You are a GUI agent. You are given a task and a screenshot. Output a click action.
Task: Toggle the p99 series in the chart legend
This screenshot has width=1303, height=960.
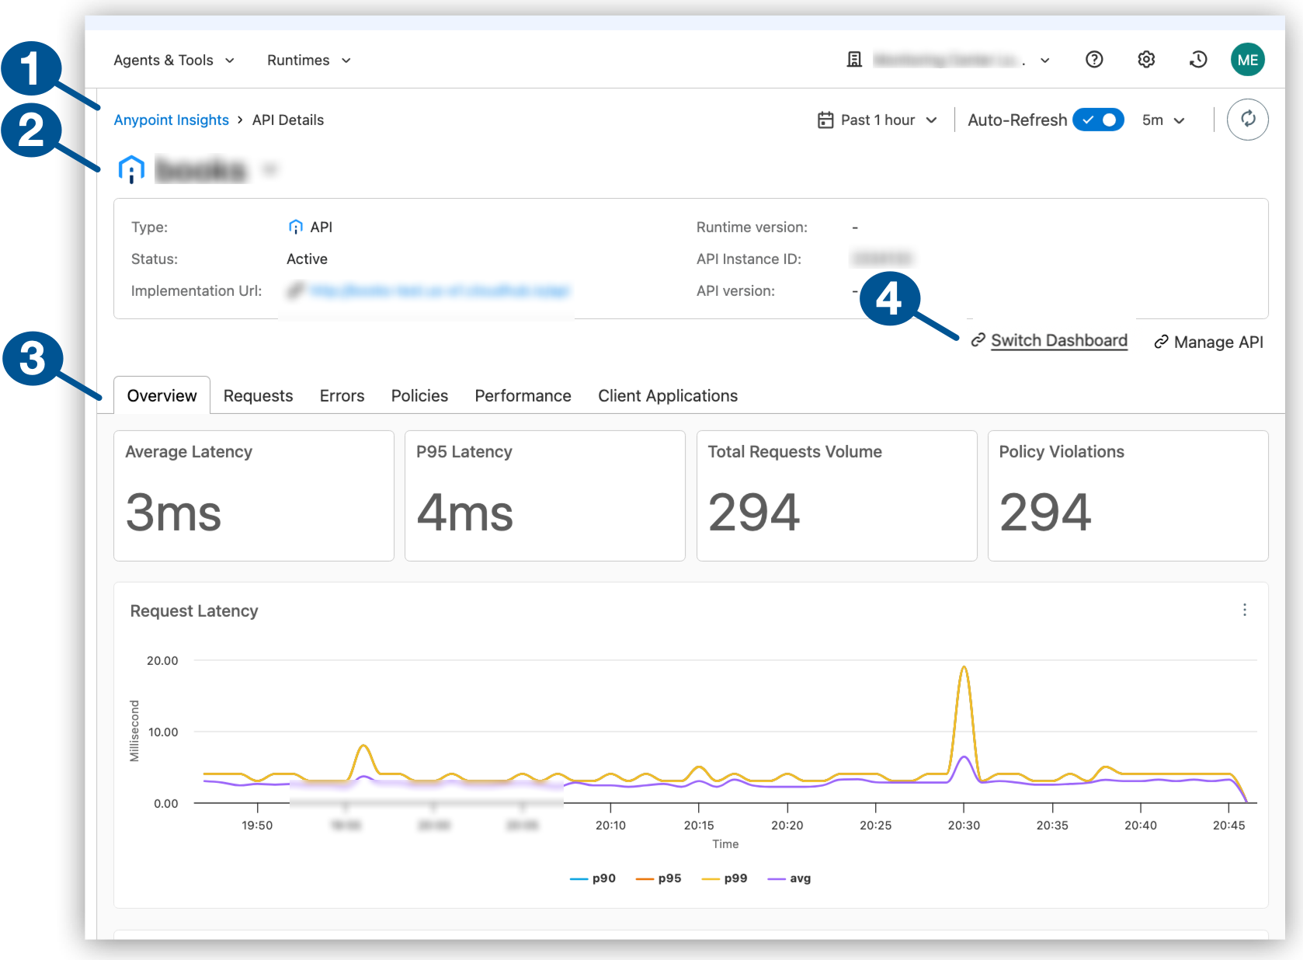(x=725, y=878)
